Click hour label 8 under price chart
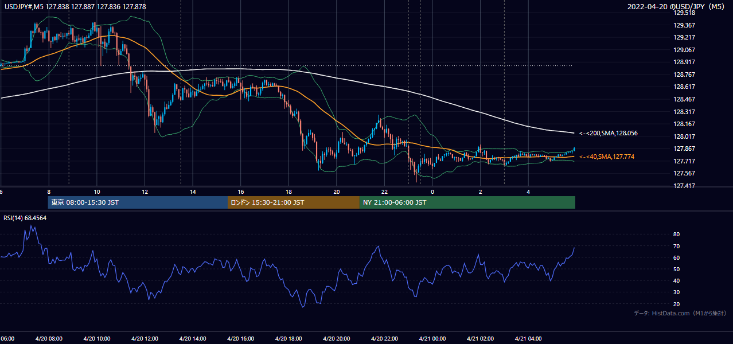The image size is (733, 344). coord(49,191)
